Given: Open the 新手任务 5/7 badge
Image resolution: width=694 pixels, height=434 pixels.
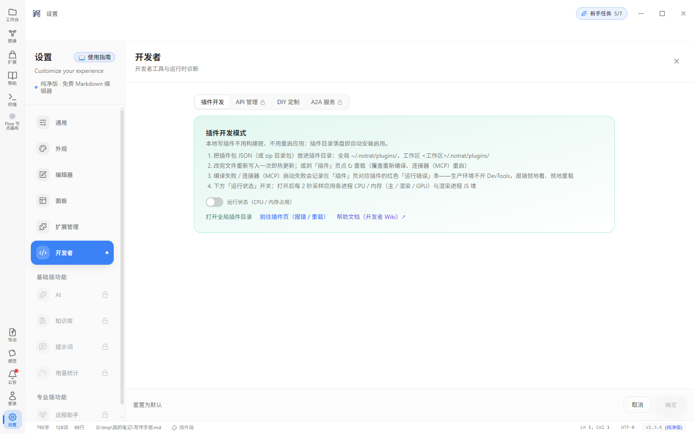Looking at the screenshot, I should coord(601,14).
